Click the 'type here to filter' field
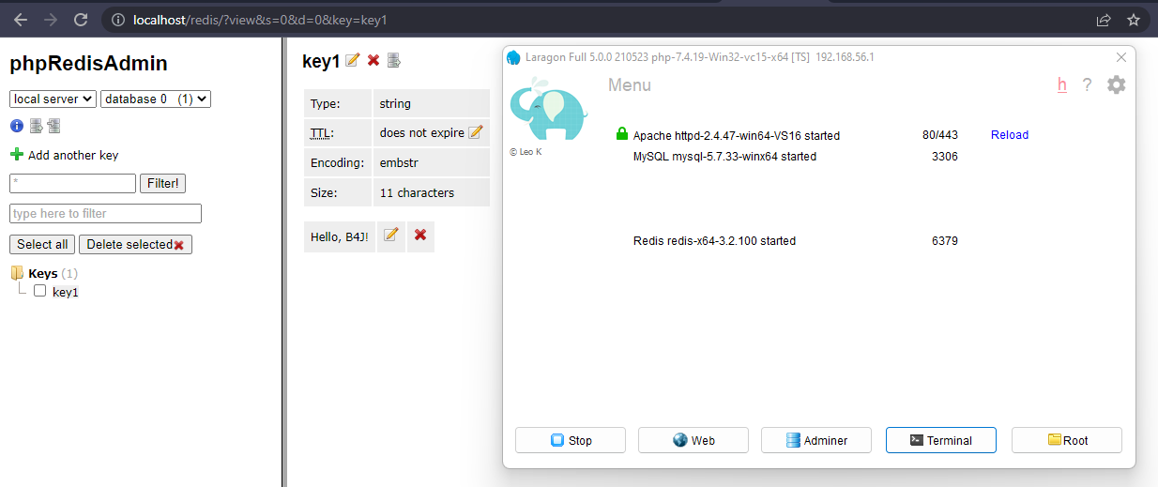 (105, 213)
